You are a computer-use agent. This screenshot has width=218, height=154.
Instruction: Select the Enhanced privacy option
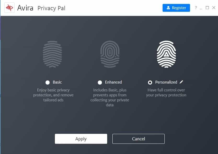(100, 82)
